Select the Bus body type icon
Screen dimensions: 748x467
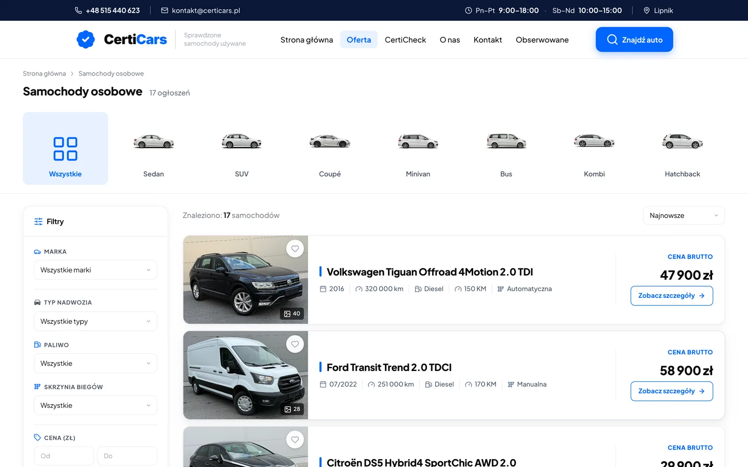coord(506,141)
